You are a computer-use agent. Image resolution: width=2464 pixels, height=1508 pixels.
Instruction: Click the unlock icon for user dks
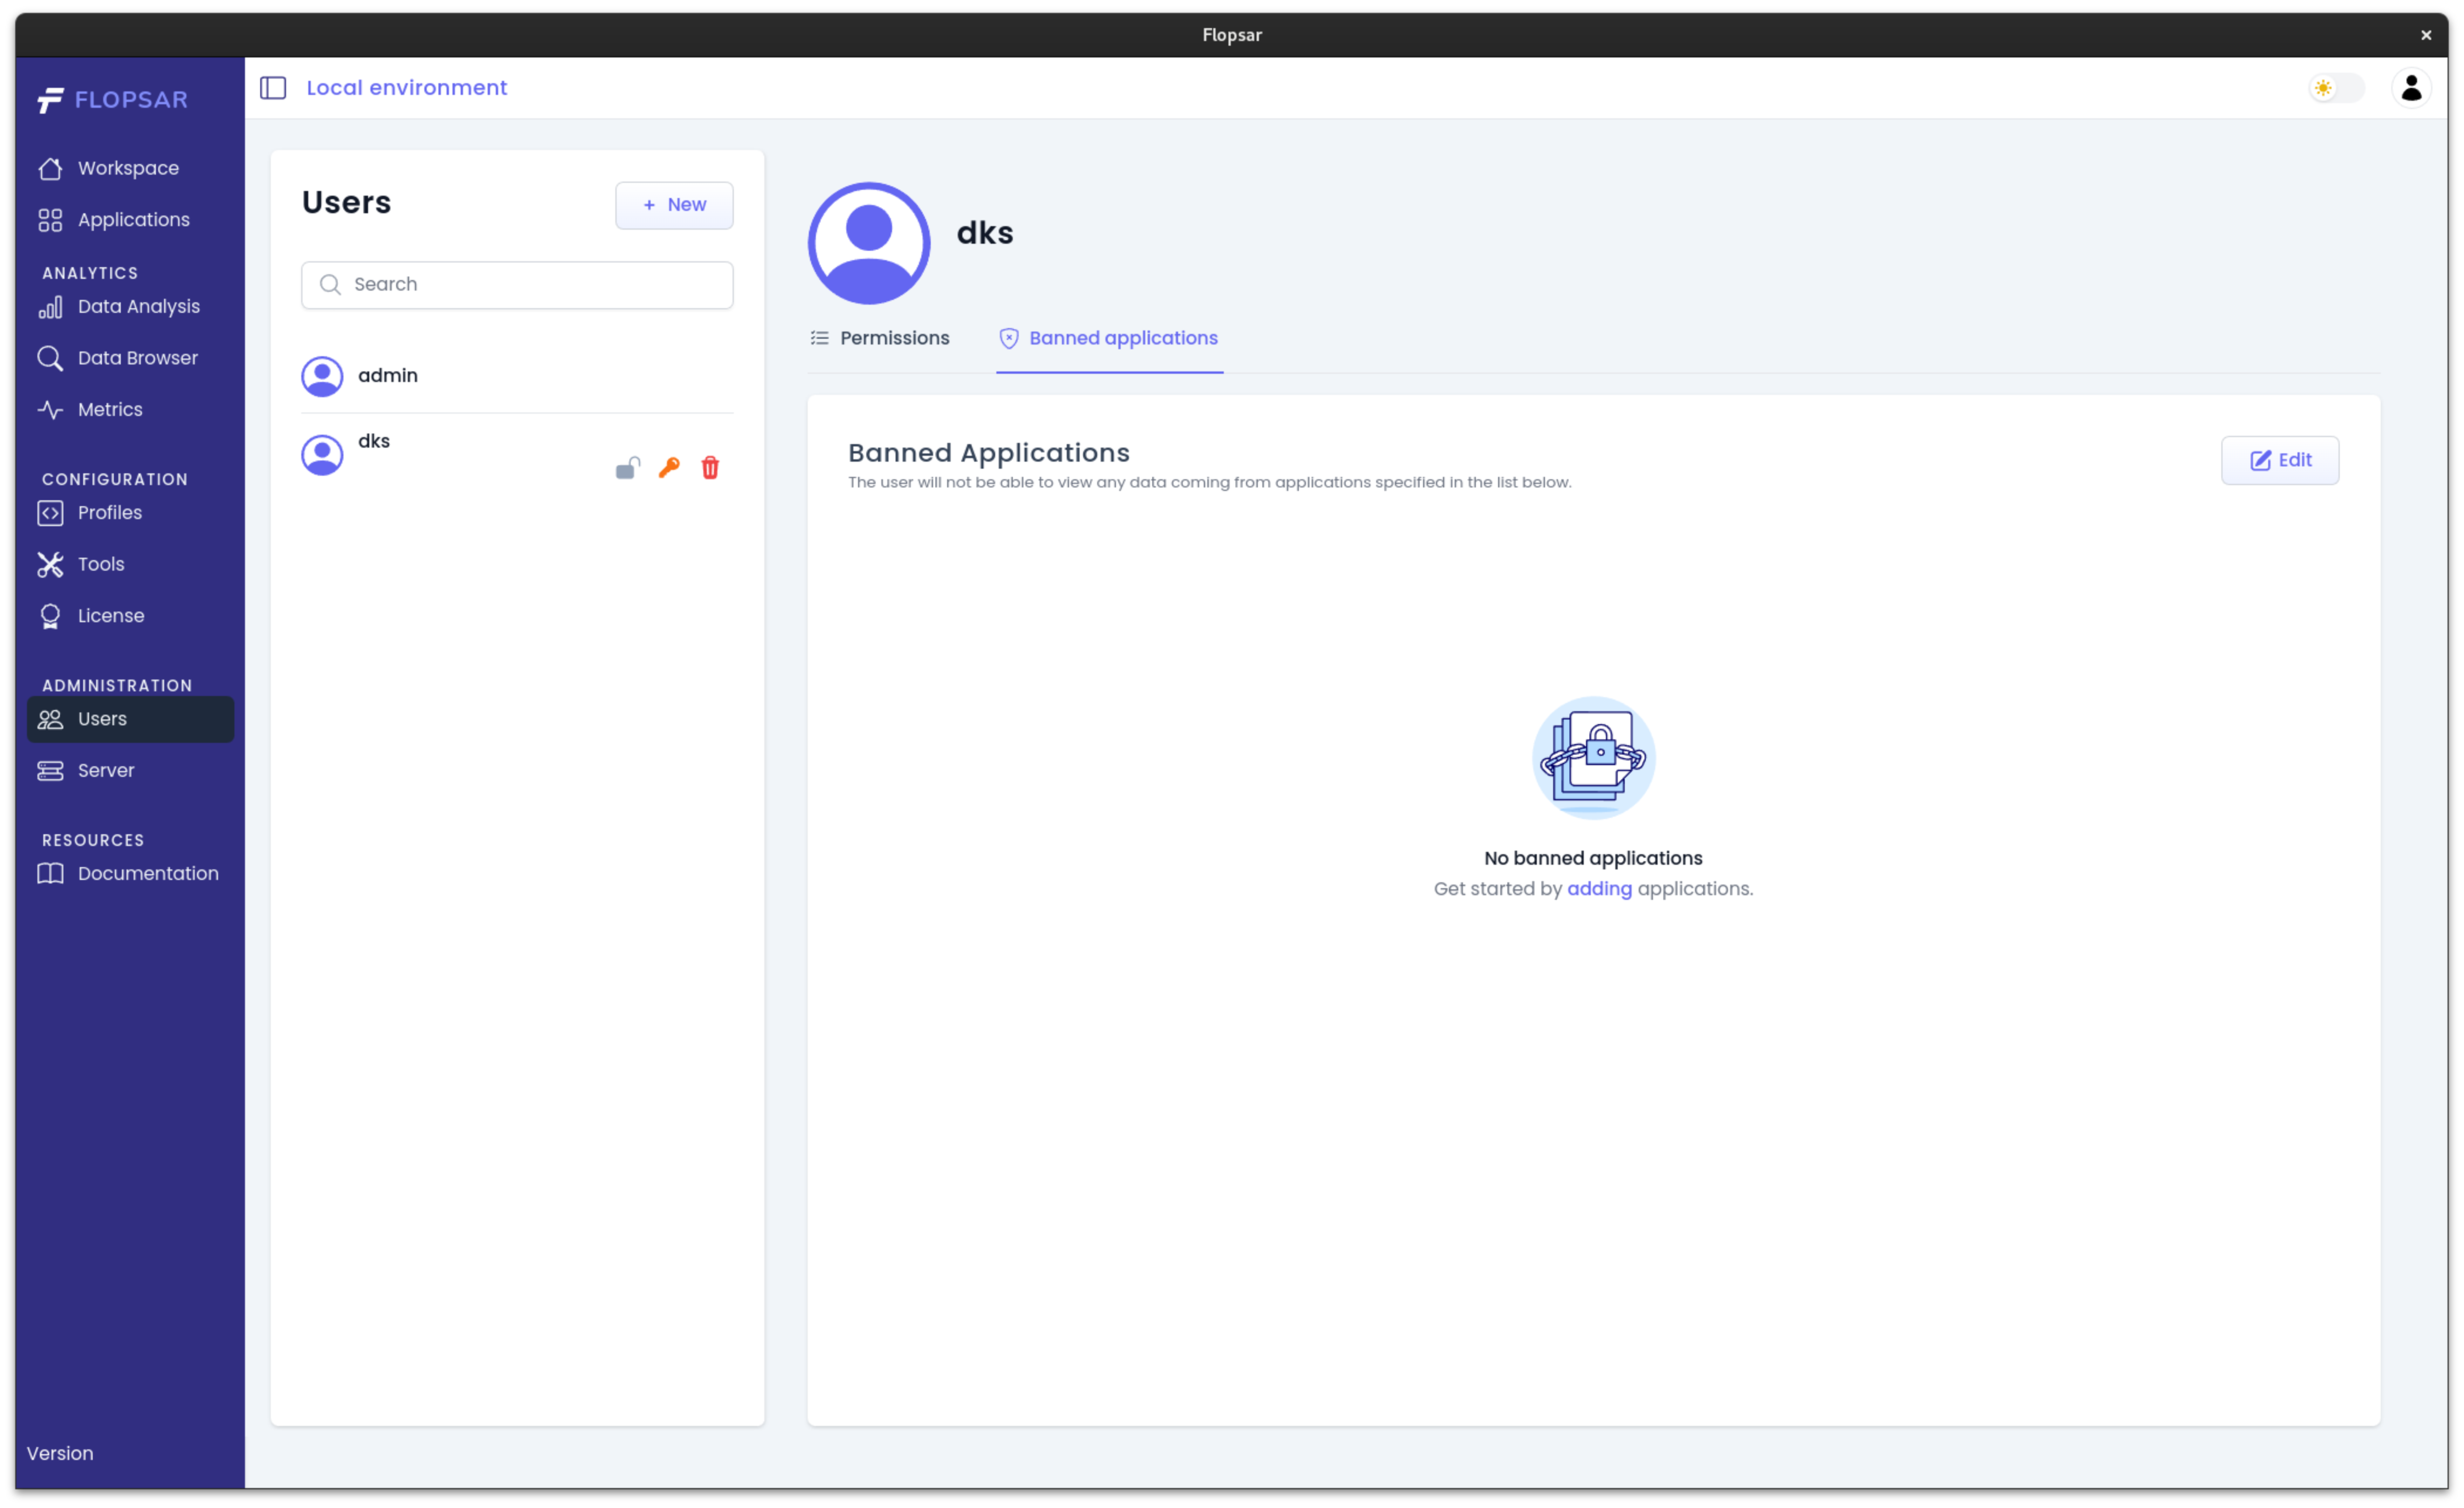(627, 468)
